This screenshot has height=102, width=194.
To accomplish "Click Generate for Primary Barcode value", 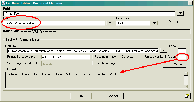I will (x=127, y=57).
